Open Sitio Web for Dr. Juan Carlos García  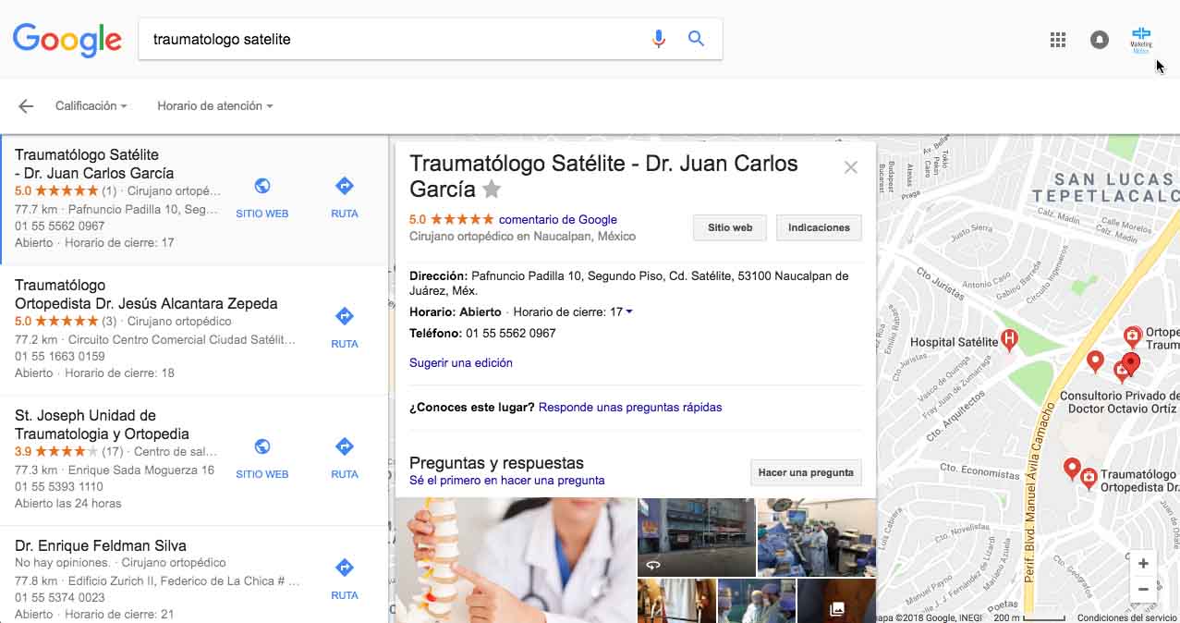point(262,198)
